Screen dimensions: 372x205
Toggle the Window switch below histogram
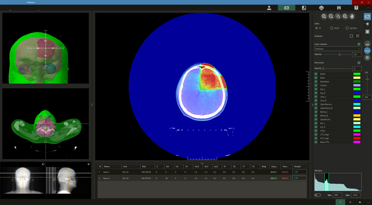pos(317,195)
